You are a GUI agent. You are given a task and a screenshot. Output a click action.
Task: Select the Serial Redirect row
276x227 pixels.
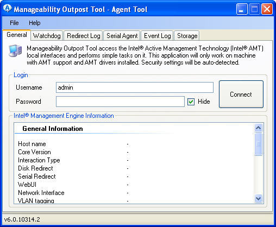(x=134, y=176)
